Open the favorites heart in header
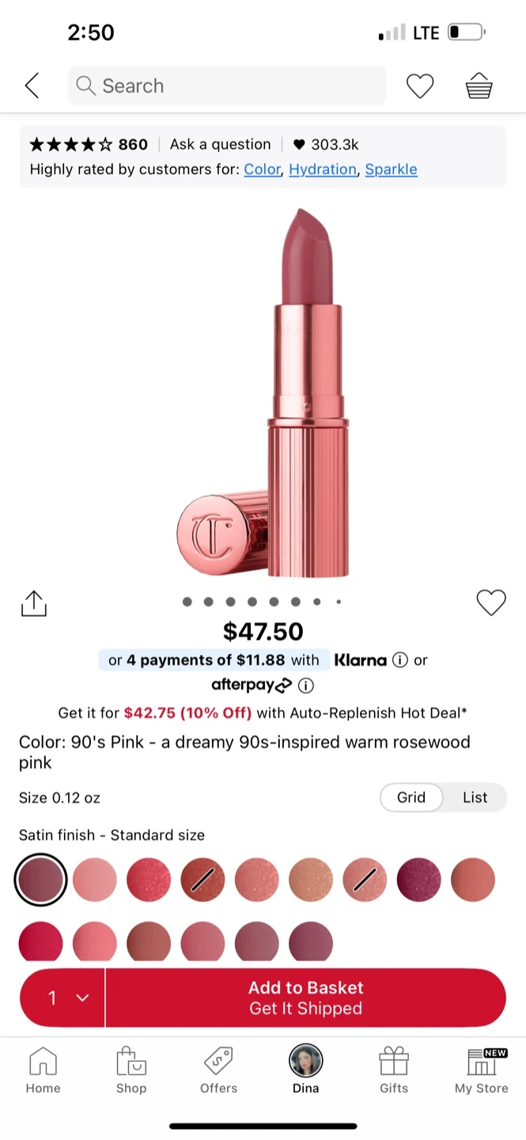The image size is (526, 1140). (x=420, y=85)
